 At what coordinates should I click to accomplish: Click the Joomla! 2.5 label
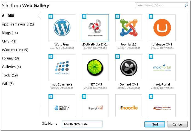129,44
